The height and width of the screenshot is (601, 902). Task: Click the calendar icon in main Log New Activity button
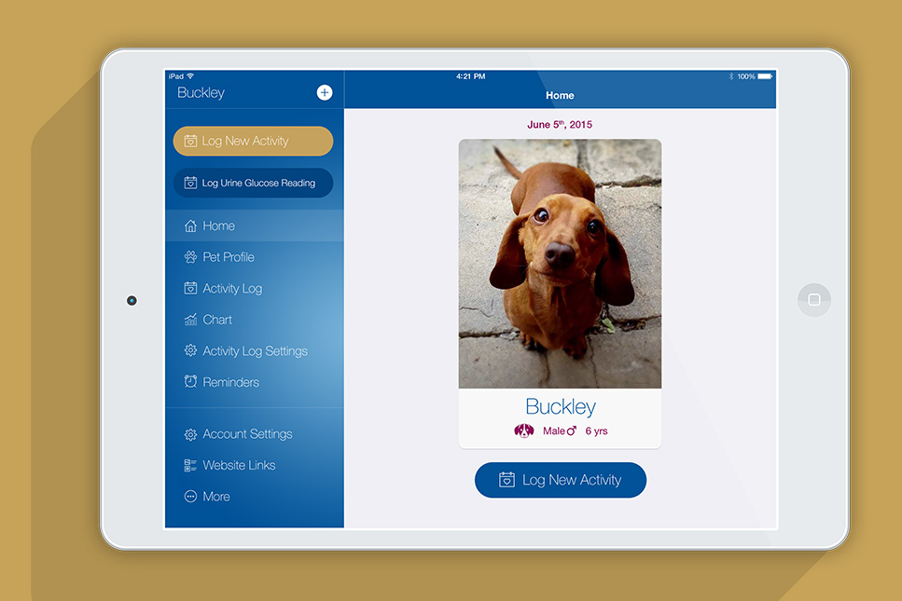click(x=507, y=480)
